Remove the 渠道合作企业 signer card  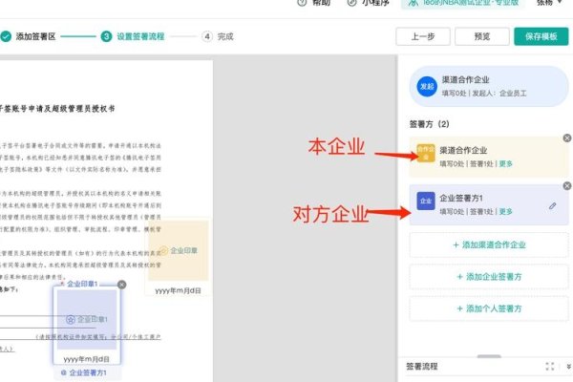[x=566, y=138]
